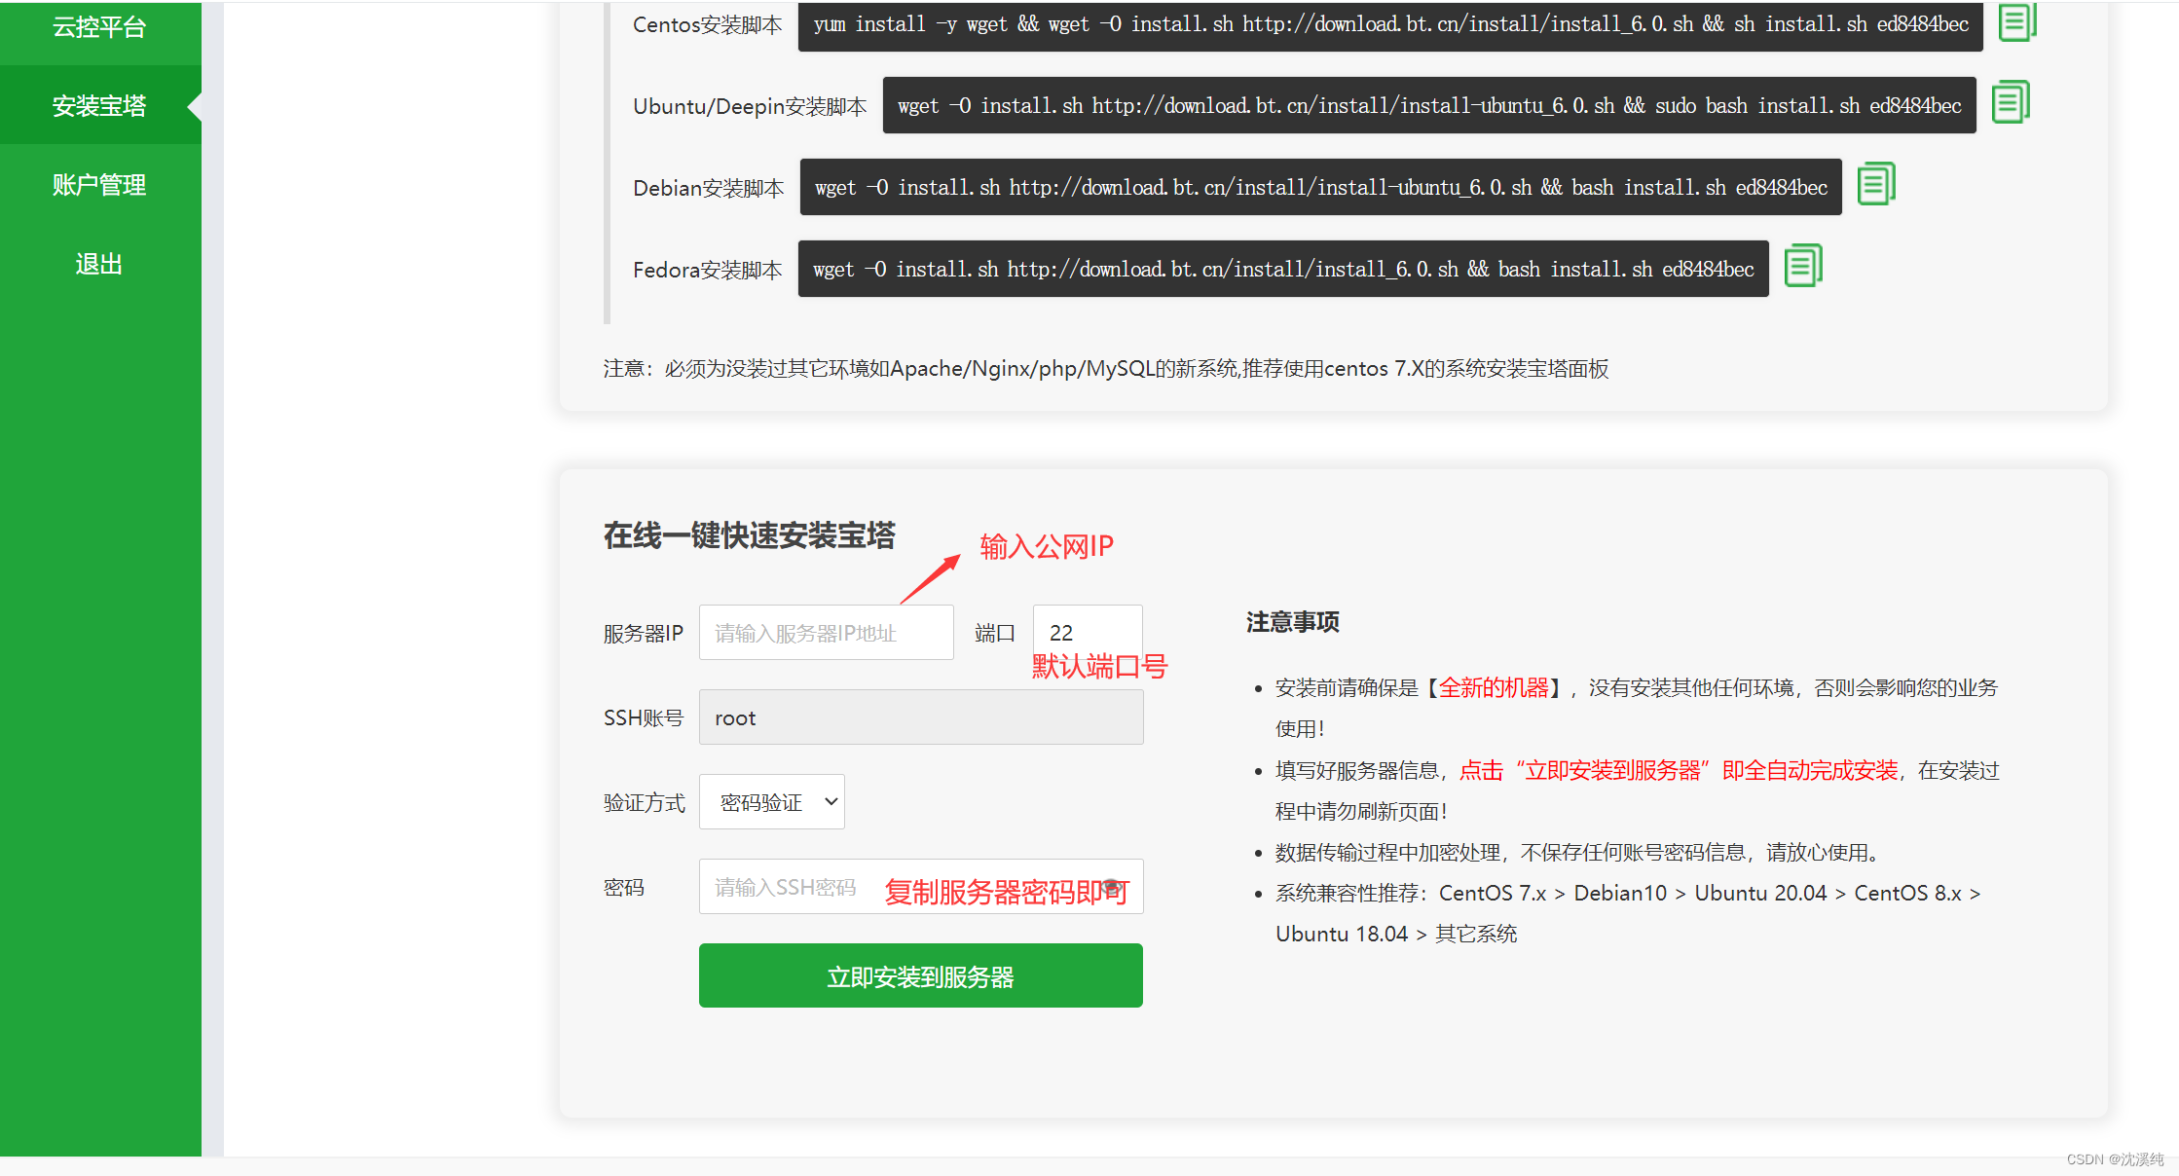Copy the Centos install script

point(2015,22)
